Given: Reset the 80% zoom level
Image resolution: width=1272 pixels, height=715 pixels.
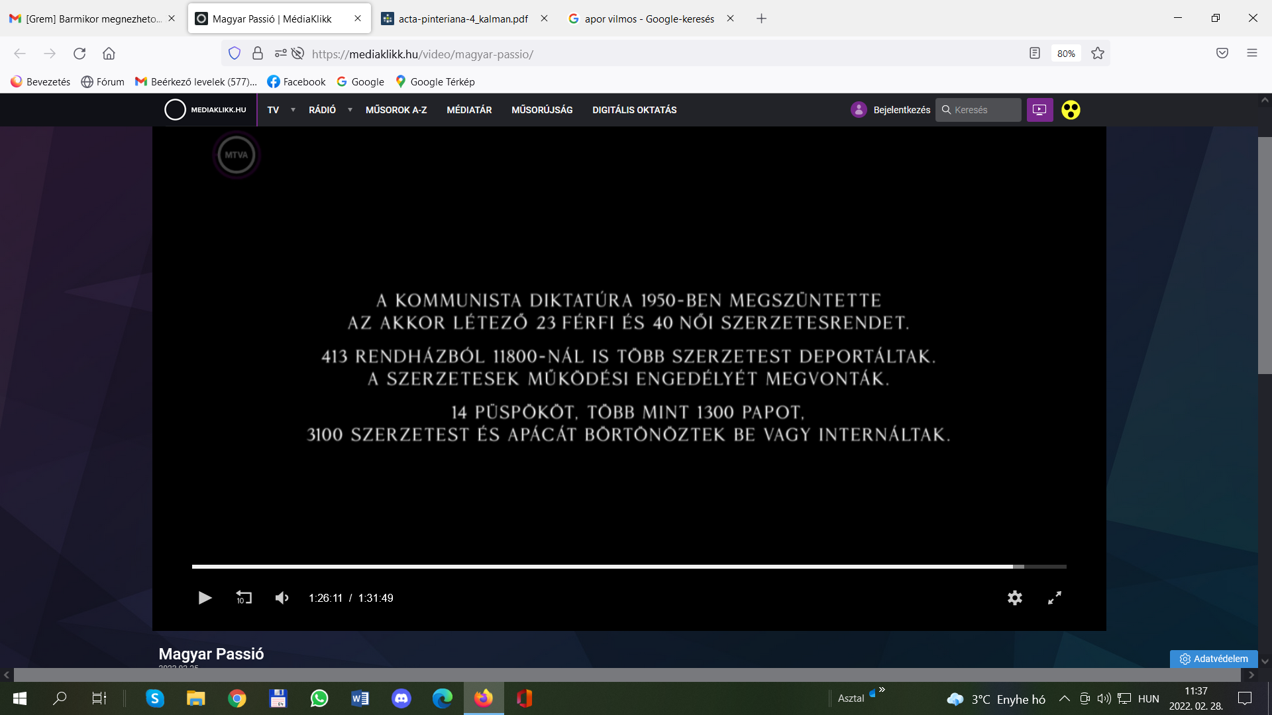Looking at the screenshot, I should 1066,54.
